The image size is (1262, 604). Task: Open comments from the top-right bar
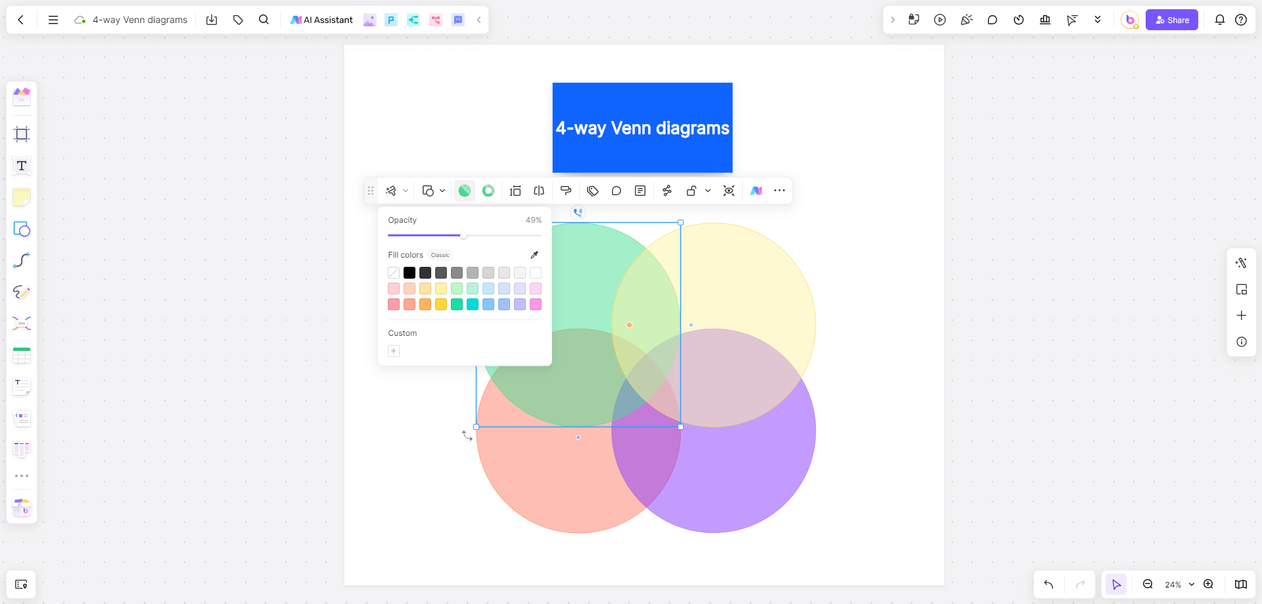click(993, 20)
